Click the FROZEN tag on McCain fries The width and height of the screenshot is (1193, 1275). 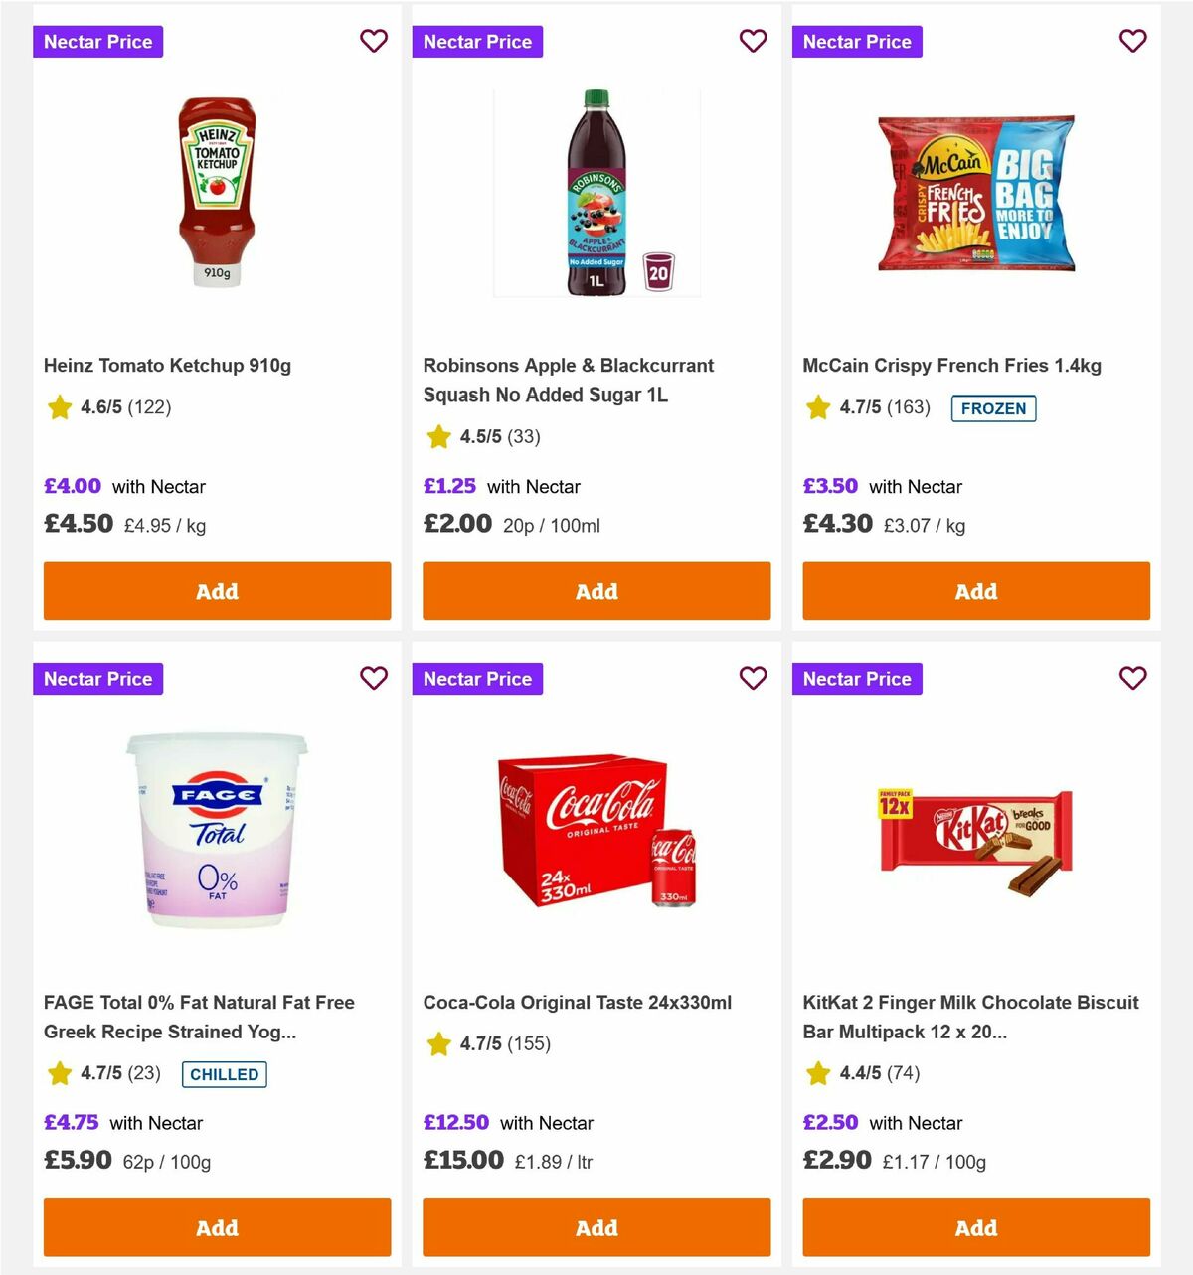pyautogui.click(x=994, y=408)
